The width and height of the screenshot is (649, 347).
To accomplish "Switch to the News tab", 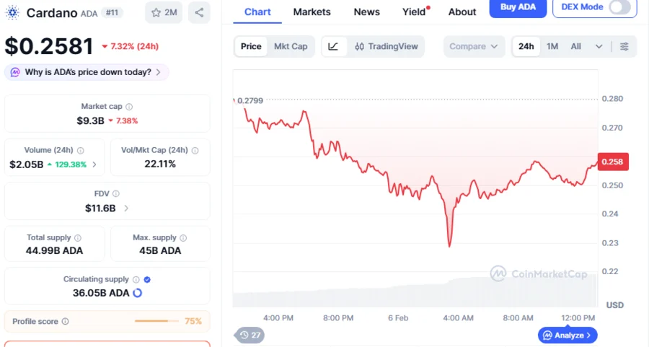I will pos(366,12).
